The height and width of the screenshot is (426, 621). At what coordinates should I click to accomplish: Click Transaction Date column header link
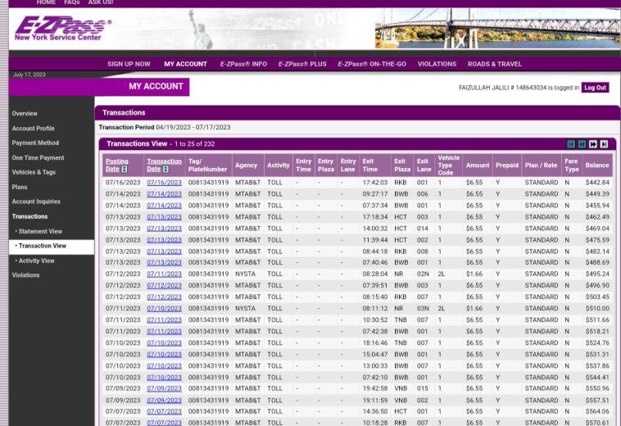point(164,165)
